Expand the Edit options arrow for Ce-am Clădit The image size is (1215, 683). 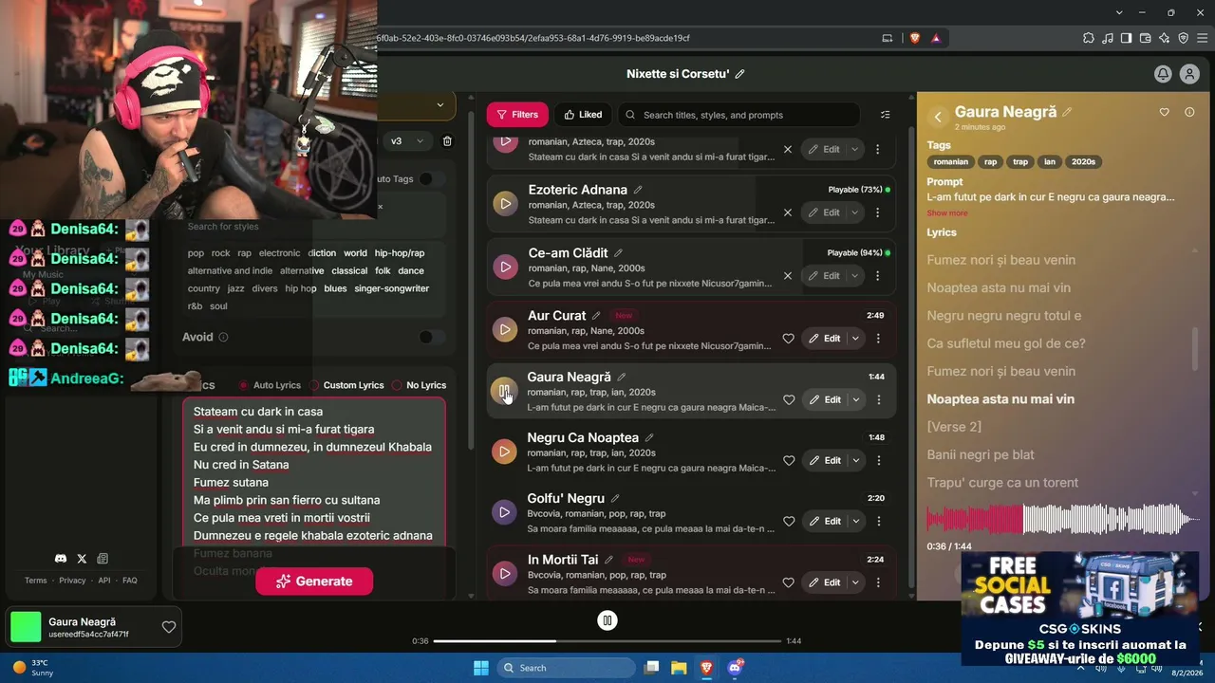(855, 276)
